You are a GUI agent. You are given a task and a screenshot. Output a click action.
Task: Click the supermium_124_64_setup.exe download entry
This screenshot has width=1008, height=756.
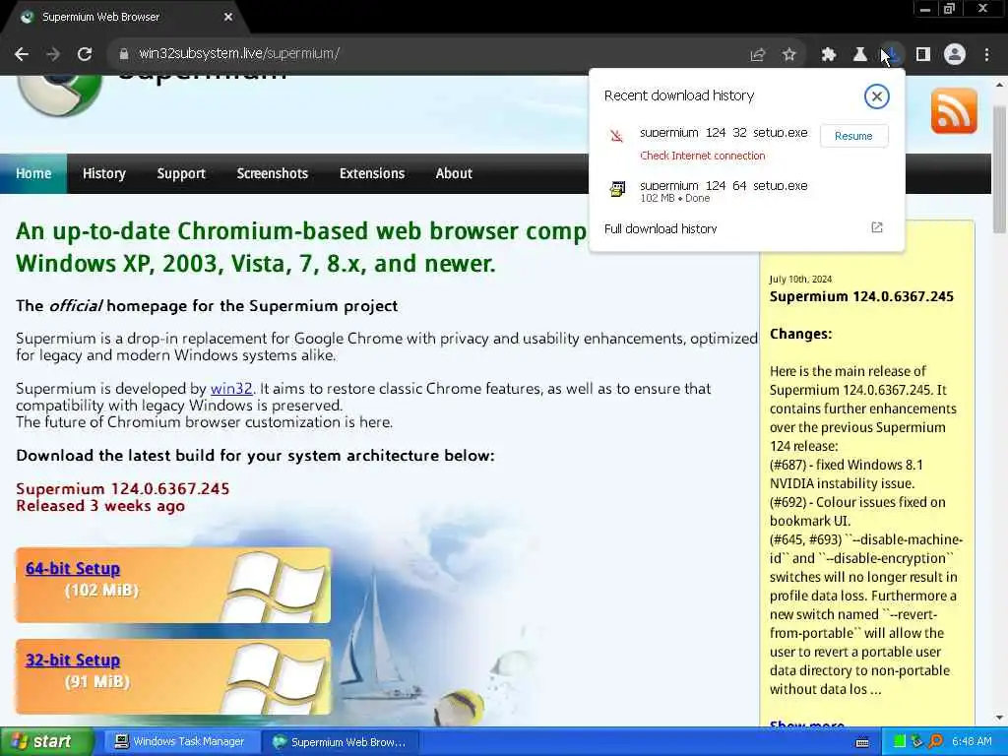[746, 191]
